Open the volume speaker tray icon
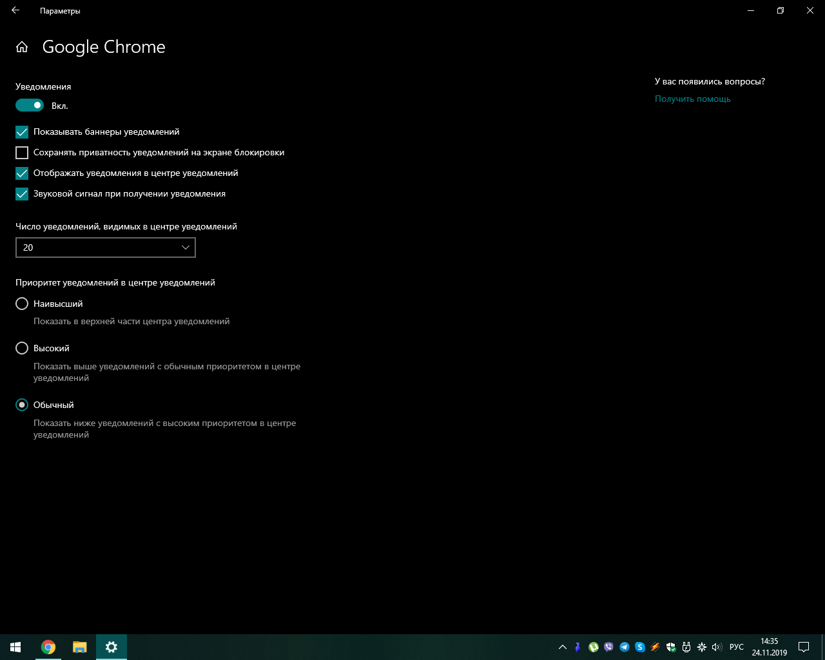825x660 pixels. click(717, 647)
